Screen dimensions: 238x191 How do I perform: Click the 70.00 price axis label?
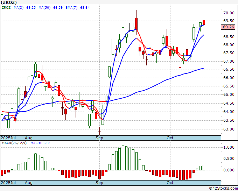pyautogui.click(x=229, y=13)
